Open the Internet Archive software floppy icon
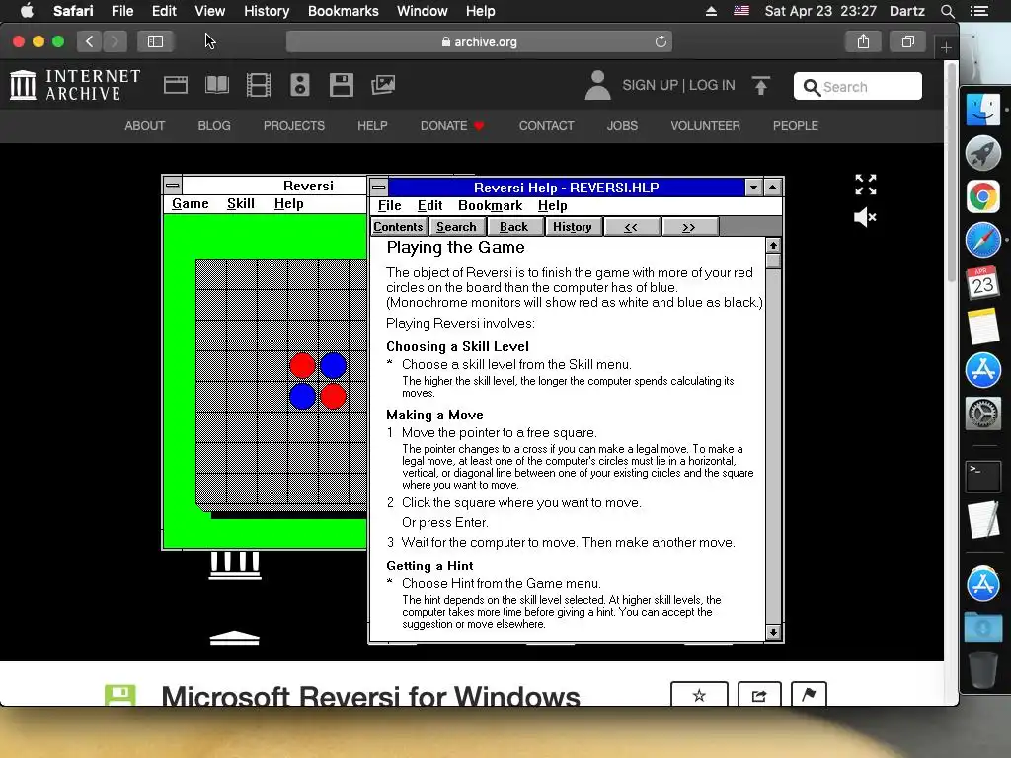 point(341,85)
